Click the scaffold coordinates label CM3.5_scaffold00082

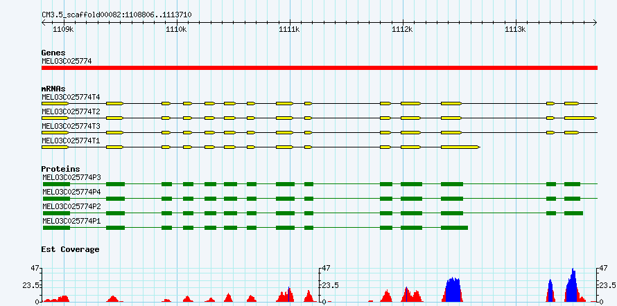click(117, 15)
